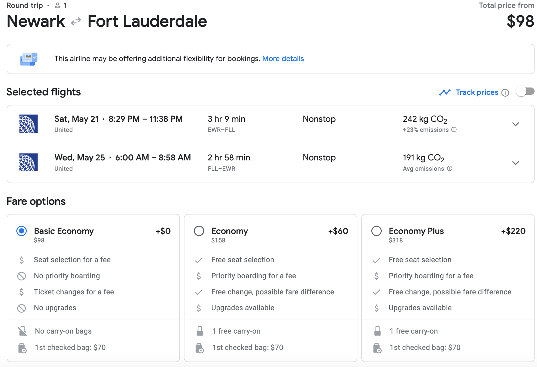
Task: Click the passenger count person icon
Action: point(57,5)
